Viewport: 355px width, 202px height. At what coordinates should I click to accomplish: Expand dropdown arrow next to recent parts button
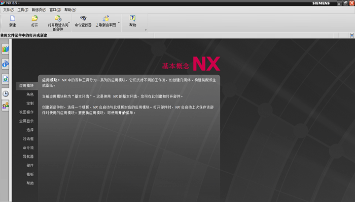pos(69,23)
